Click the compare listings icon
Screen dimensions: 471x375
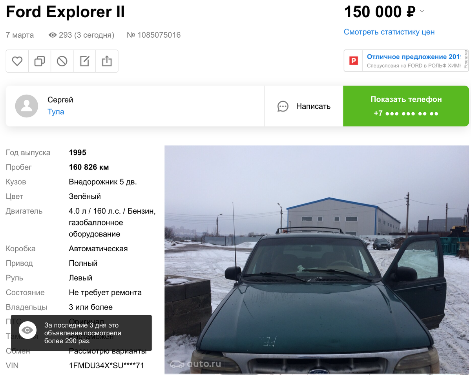coord(40,61)
